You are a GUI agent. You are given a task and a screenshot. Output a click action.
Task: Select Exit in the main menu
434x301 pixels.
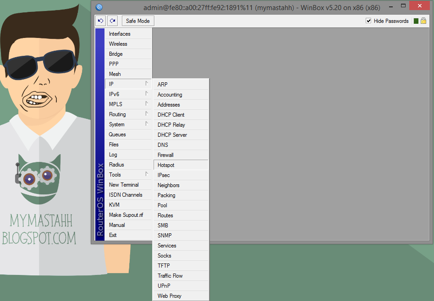128,235
